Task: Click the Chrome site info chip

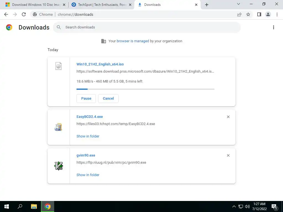Action: (43, 14)
